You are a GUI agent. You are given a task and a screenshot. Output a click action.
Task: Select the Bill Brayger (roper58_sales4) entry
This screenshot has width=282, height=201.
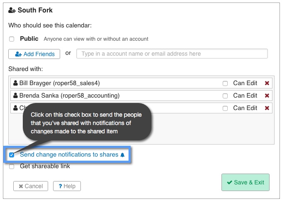point(60,83)
